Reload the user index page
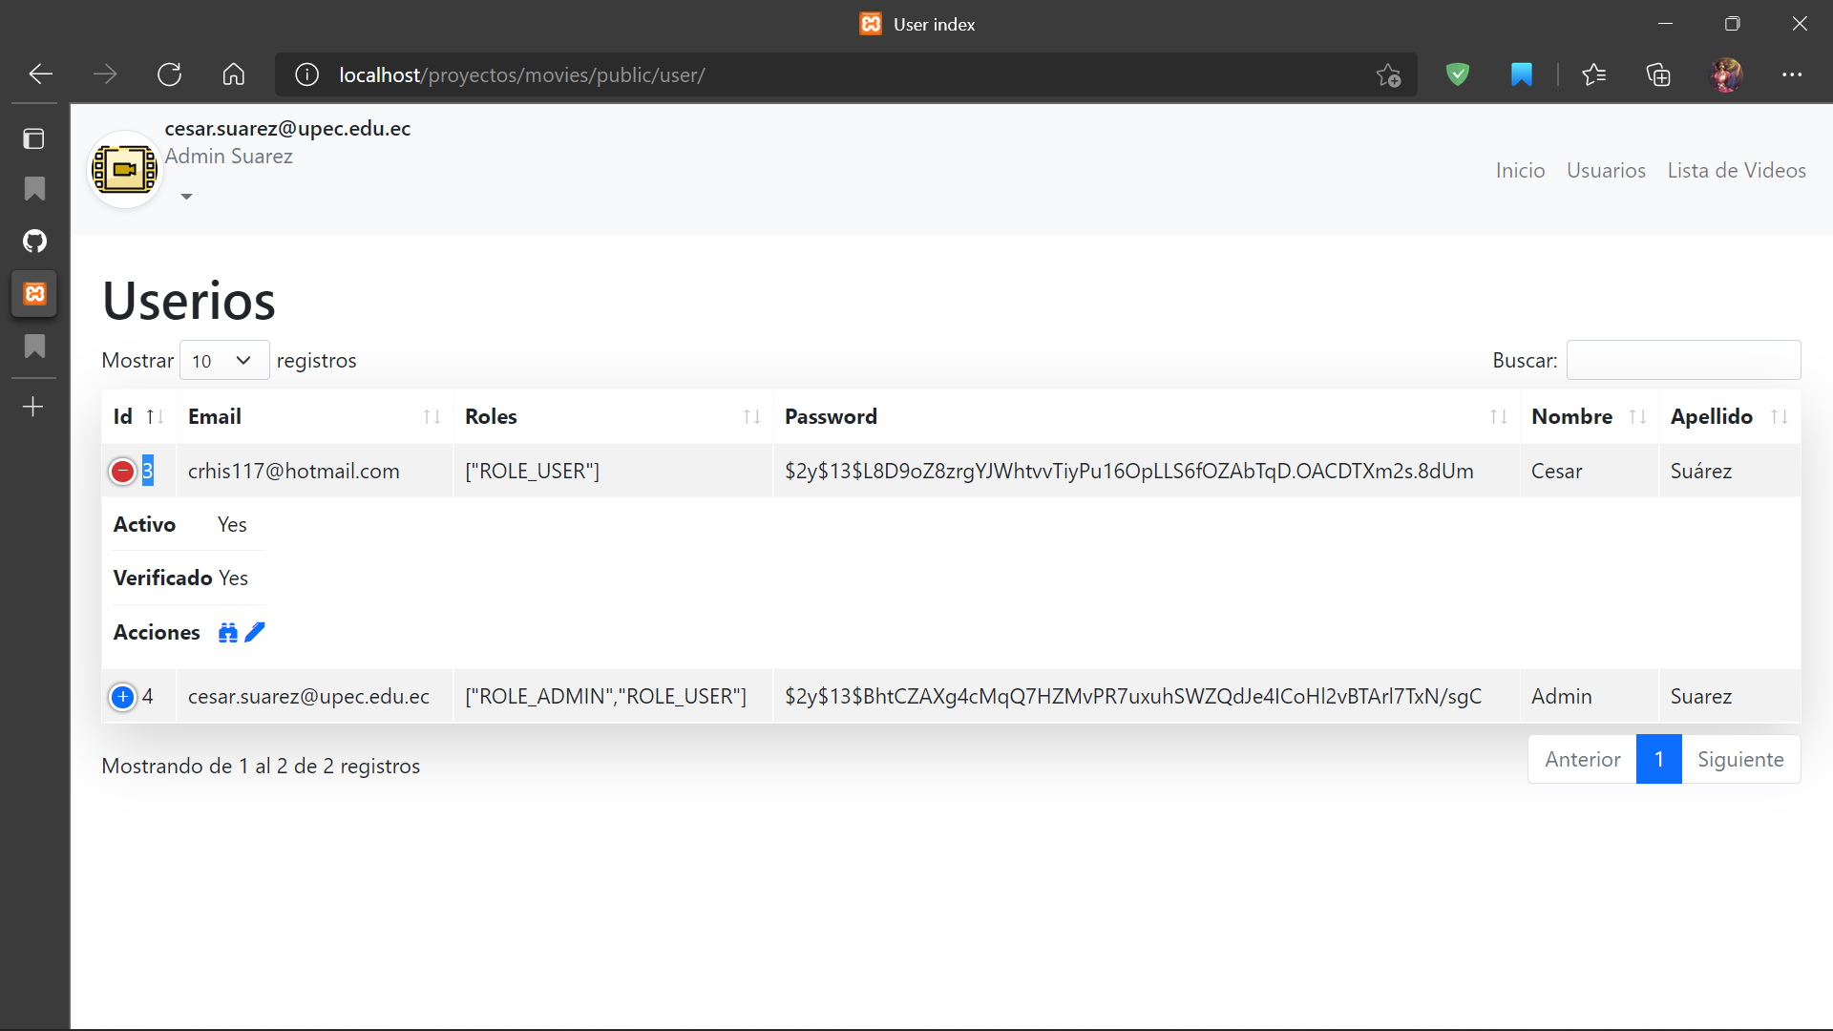 [169, 74]
